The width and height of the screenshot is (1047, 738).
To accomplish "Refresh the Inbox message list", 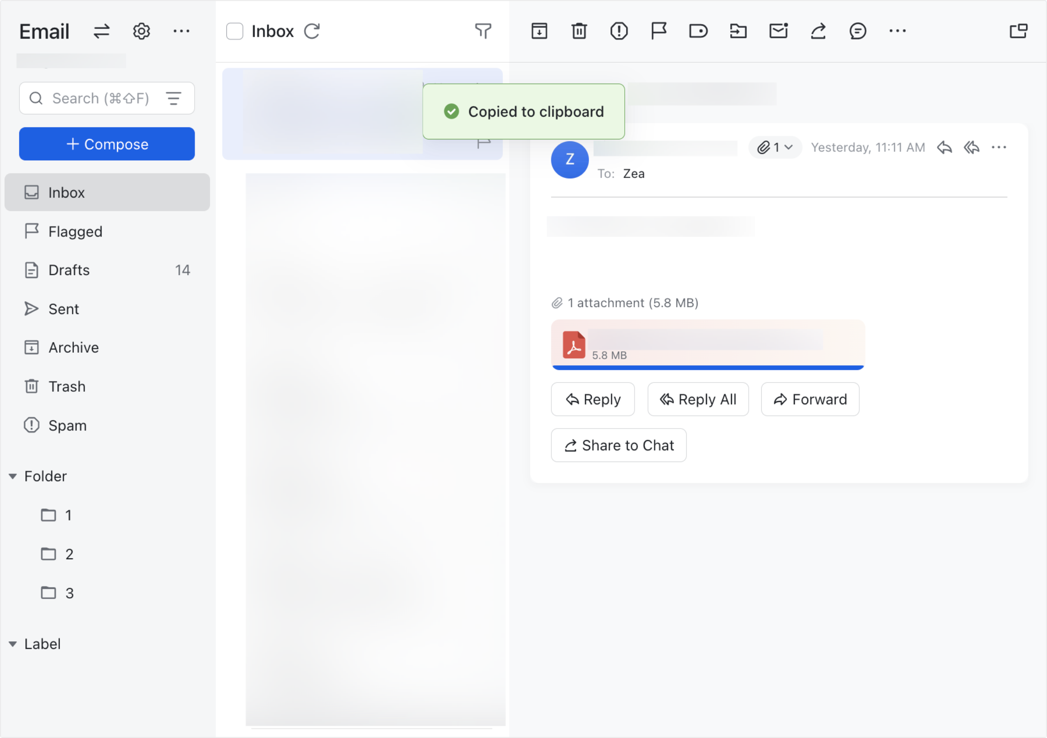I will (312, 31).
